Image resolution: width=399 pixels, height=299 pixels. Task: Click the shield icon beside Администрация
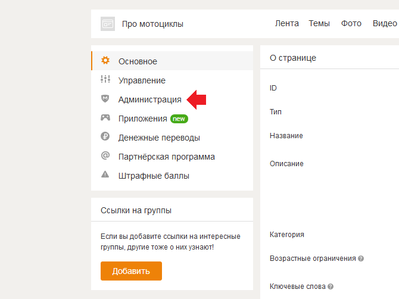(x=105, y=98)
